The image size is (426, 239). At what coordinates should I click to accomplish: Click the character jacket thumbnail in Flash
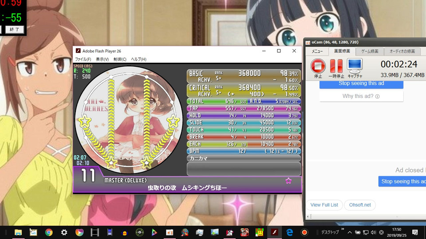129,119
